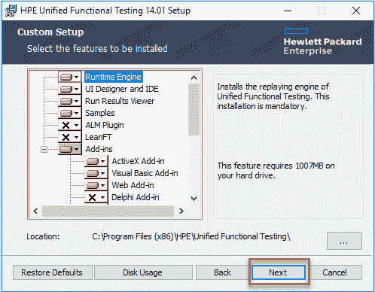Image resolution: width=375 pixels, height=292 pixels.
Task: Close the HPE UFT Setup window
Action: tap(356, 11)
